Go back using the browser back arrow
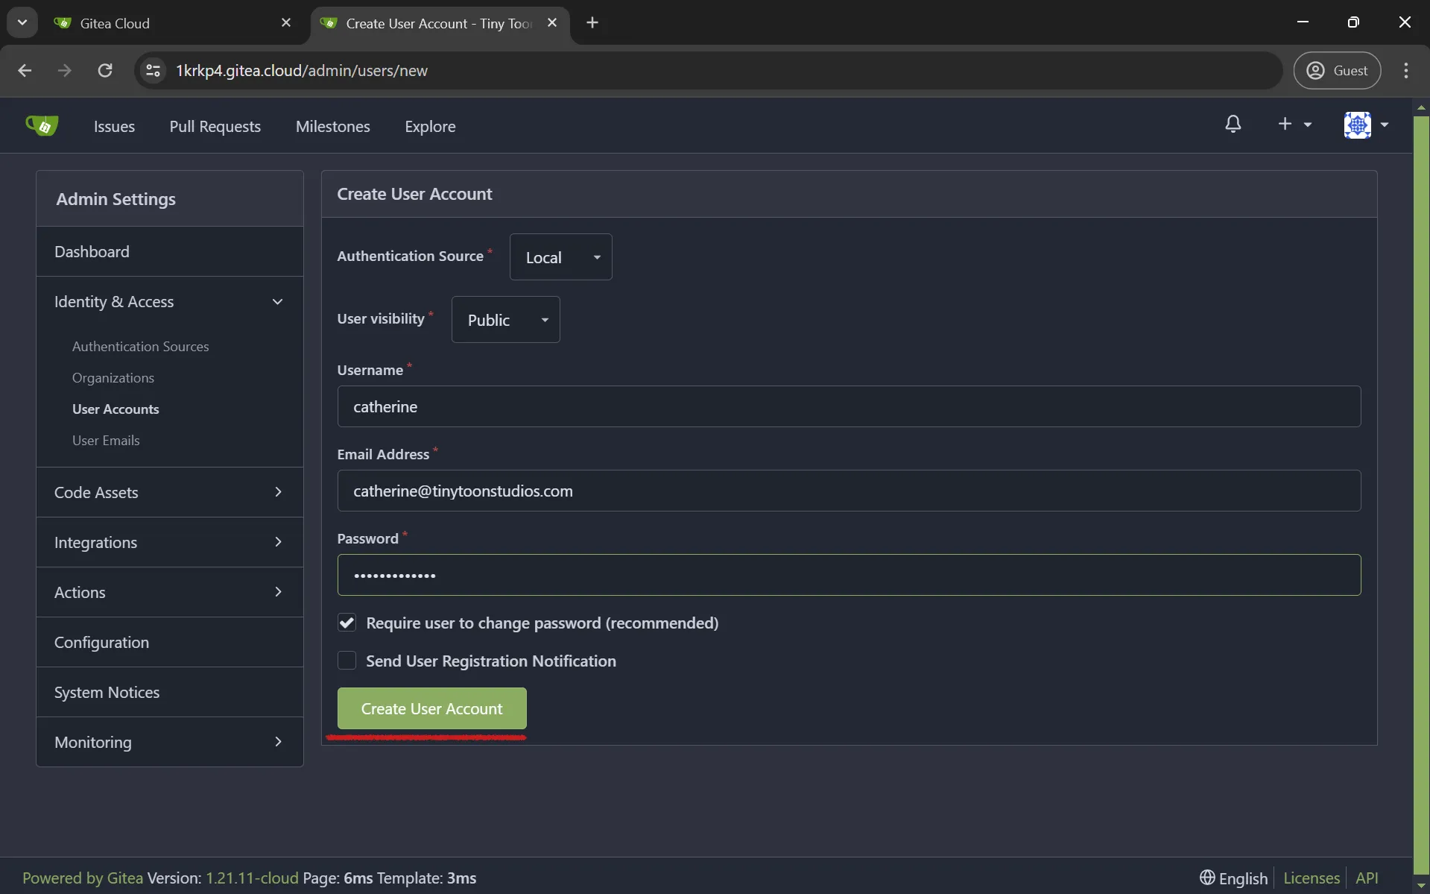1430x894 pixels. pyautogui.click(x=25, y=70)
